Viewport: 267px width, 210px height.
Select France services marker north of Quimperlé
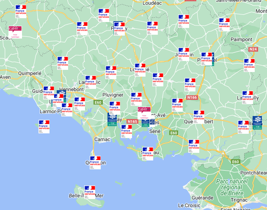[63, 63]
